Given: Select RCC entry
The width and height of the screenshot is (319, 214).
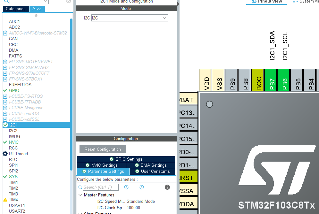Looking at the screenshot, I should tap(13, 148).
